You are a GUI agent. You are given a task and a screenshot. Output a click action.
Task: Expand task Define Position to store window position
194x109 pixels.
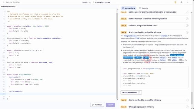click(187, 19)
